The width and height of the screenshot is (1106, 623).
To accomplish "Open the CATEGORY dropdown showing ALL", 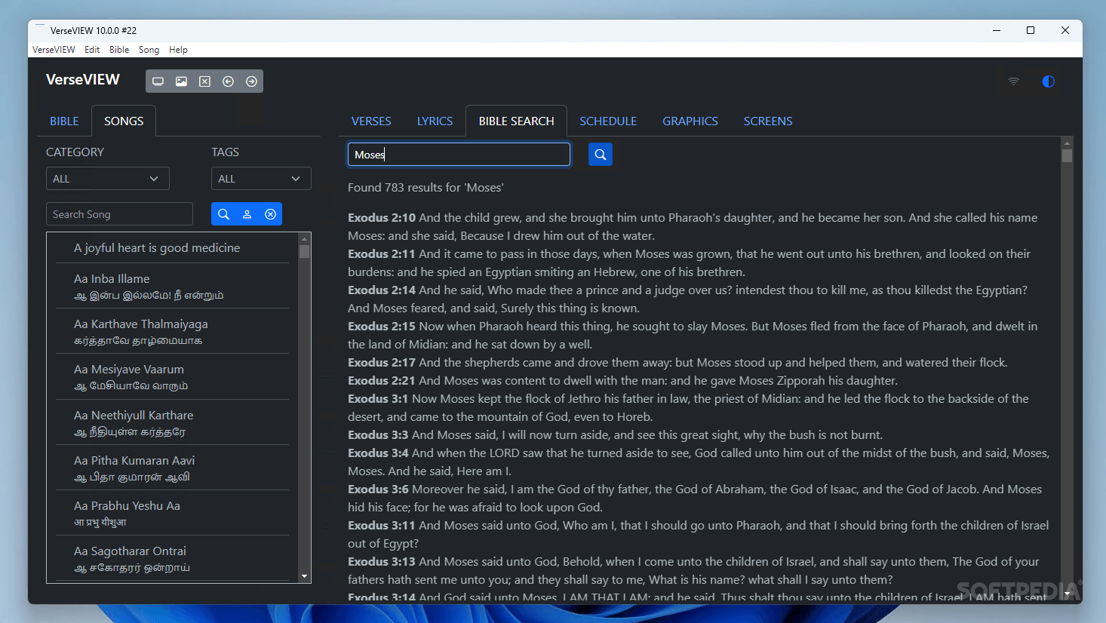I will pos(107,179).
